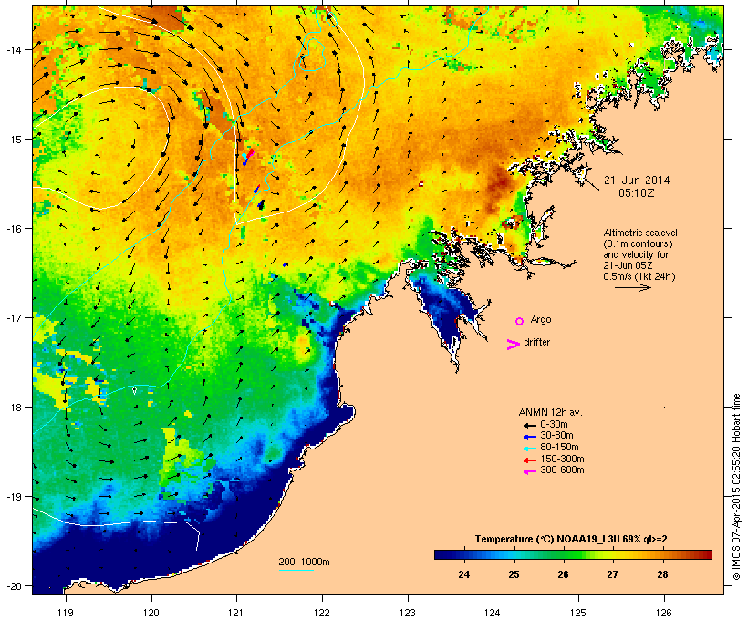Click the longitude '123' axis label

coord(408,613)
